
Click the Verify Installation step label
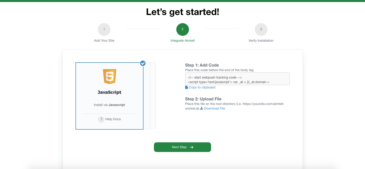(x=261, y=40)
